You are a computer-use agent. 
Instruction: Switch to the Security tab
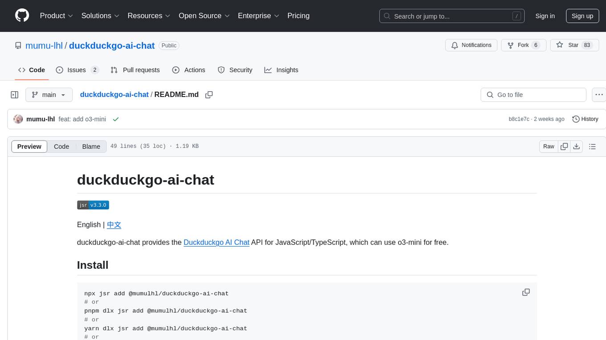(x=235, y=70)
